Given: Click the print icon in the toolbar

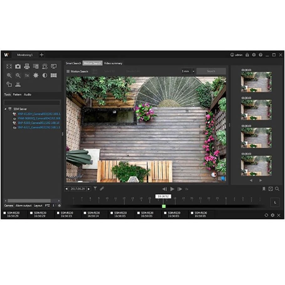Looking at the screenshot, I should coord(27,66).
